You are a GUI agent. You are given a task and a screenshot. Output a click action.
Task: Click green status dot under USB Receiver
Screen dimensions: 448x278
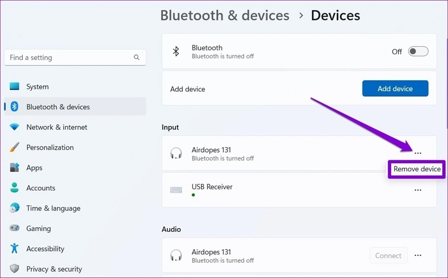click(x=194, y=195)
